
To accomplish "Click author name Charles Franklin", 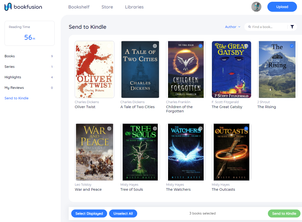I will (178, 102).
